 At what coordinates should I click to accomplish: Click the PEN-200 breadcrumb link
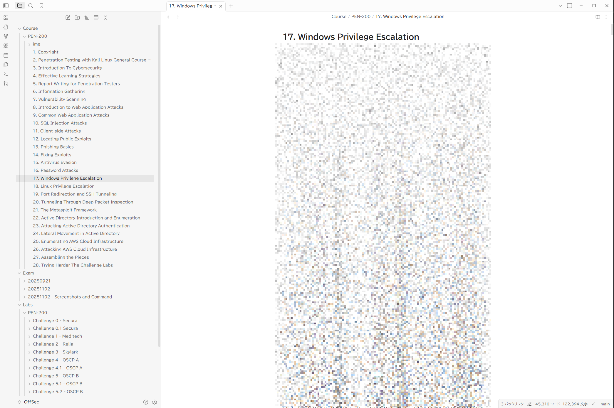[361, 16]
